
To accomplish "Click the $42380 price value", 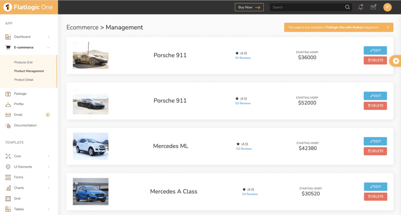I will click(x=308, y=148).
